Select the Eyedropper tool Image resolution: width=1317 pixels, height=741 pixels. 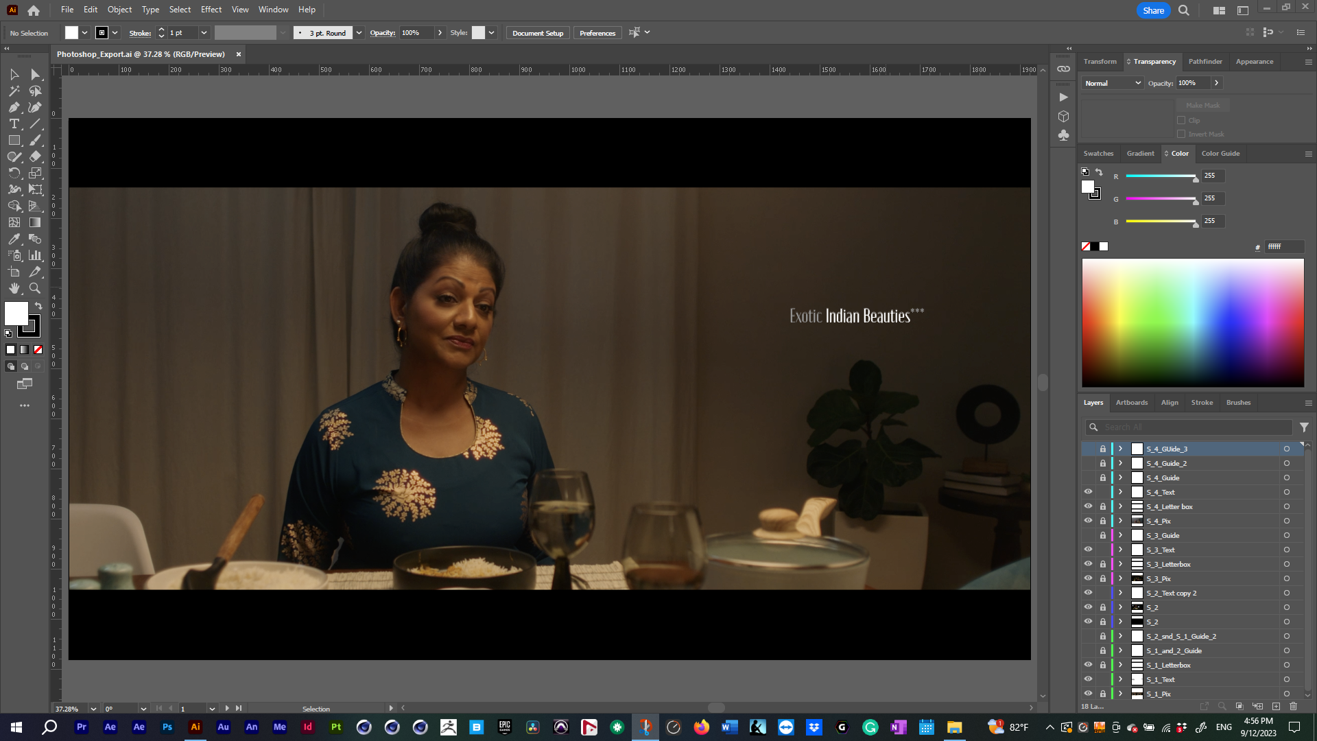[14, 239]
